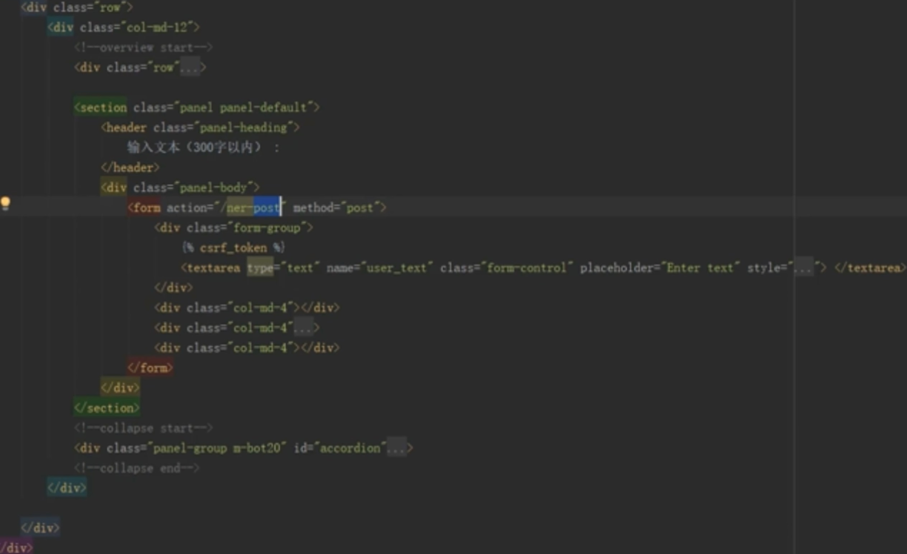Image resolution: width=907 pixels, height=554 pixels.
Task: Place cursor on "ner-" in form action value
Action: pos(239,208)
